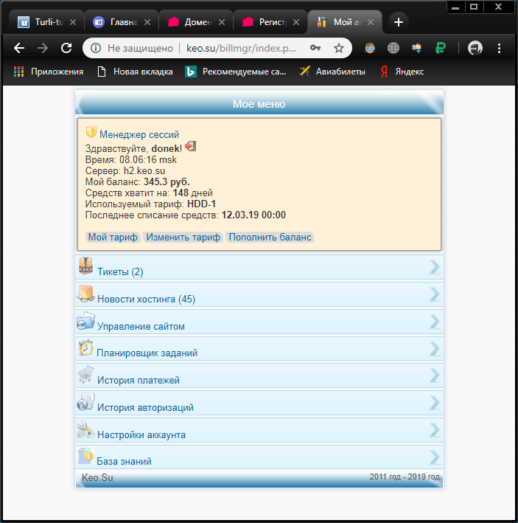Expand the Управление сайтом chevron arrow
518x523 pixels.
pos(435,322)
